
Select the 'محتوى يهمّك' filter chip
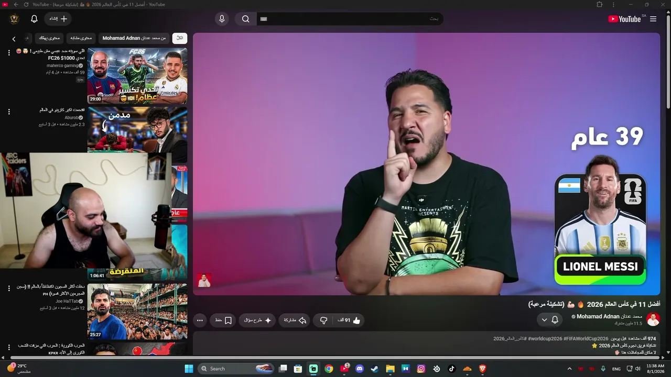click(x=49, y=38)
